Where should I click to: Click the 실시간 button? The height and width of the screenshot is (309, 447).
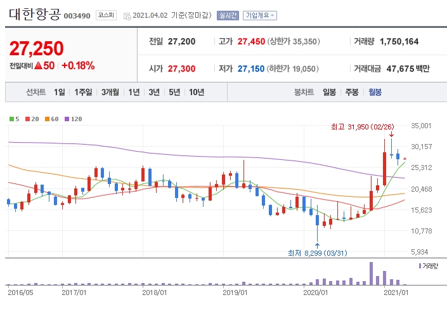pyautogui.click(x=228, y=15)
